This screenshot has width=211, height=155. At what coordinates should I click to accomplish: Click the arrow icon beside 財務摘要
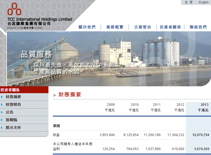[x=2, y=97]
